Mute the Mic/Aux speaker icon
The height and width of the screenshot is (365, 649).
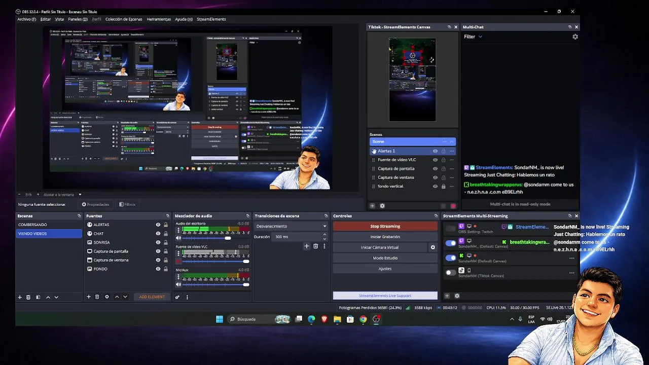(x=178, y=284)
